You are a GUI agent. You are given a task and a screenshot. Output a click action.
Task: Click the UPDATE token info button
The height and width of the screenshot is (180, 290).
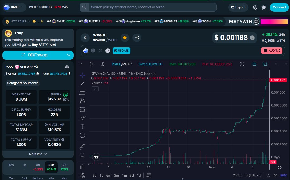coord(122,51)
